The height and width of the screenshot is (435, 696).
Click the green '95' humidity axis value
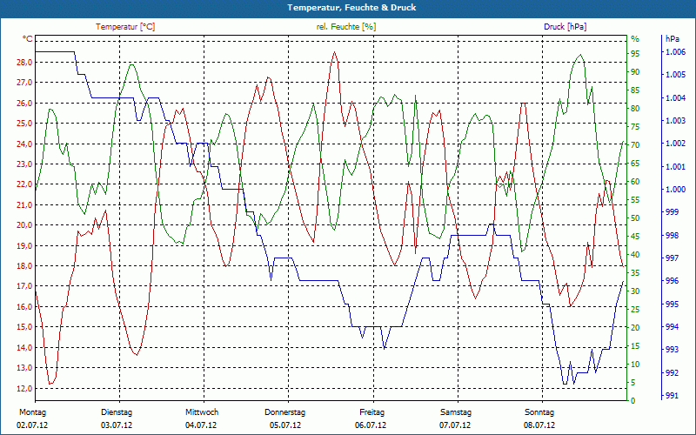(635, 54)
